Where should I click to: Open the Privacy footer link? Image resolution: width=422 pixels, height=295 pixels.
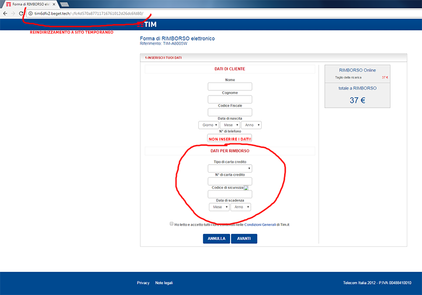(143, 283)
